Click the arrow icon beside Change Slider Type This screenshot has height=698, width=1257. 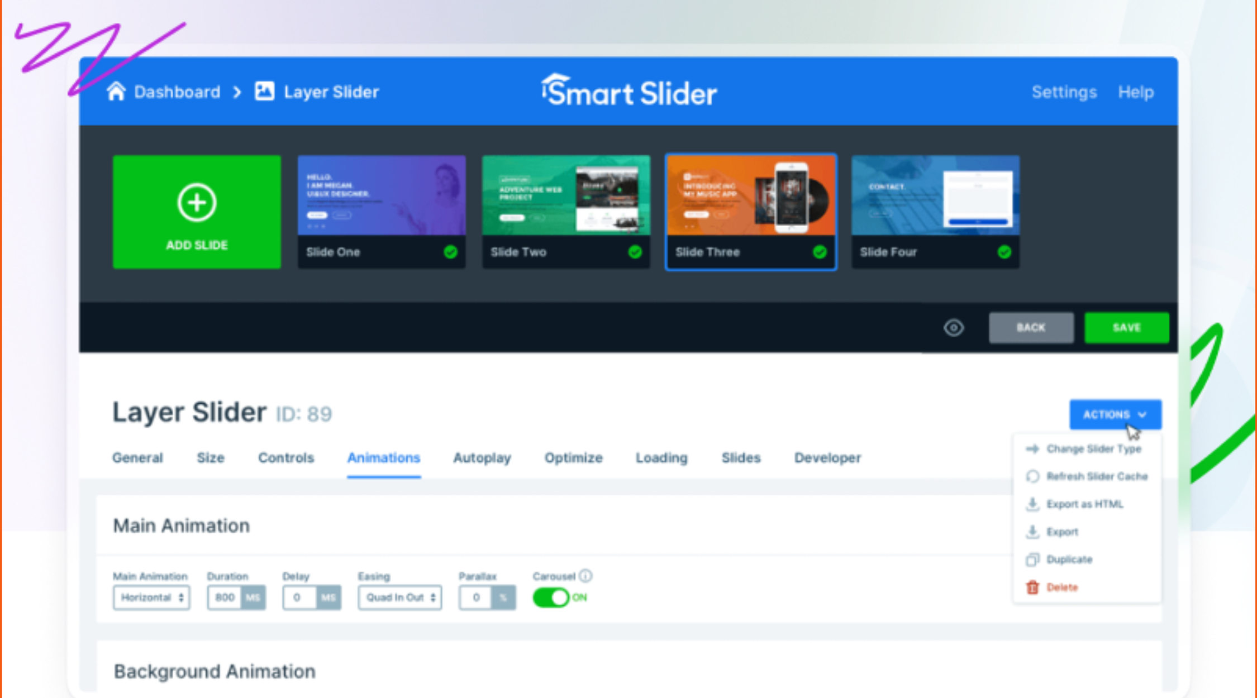[1032, 449]
